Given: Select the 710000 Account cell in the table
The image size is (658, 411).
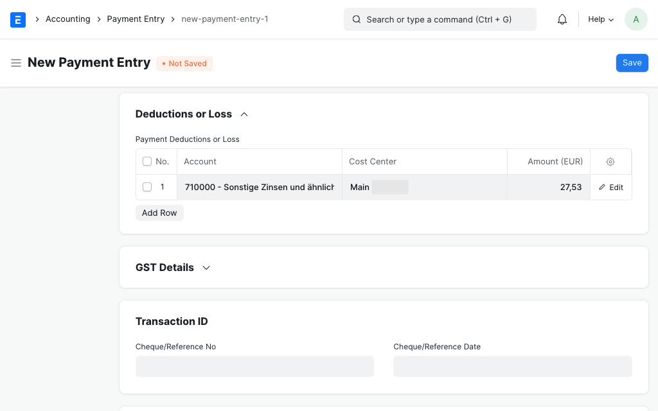Looking at the screenshot, I should 259,187.
